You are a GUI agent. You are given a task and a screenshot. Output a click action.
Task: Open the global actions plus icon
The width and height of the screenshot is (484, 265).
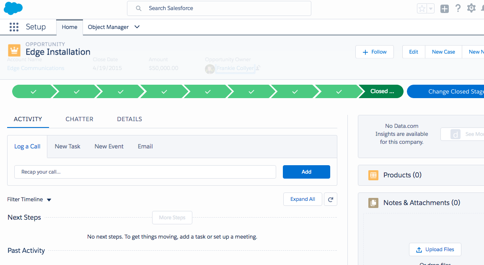pos(445,9)
